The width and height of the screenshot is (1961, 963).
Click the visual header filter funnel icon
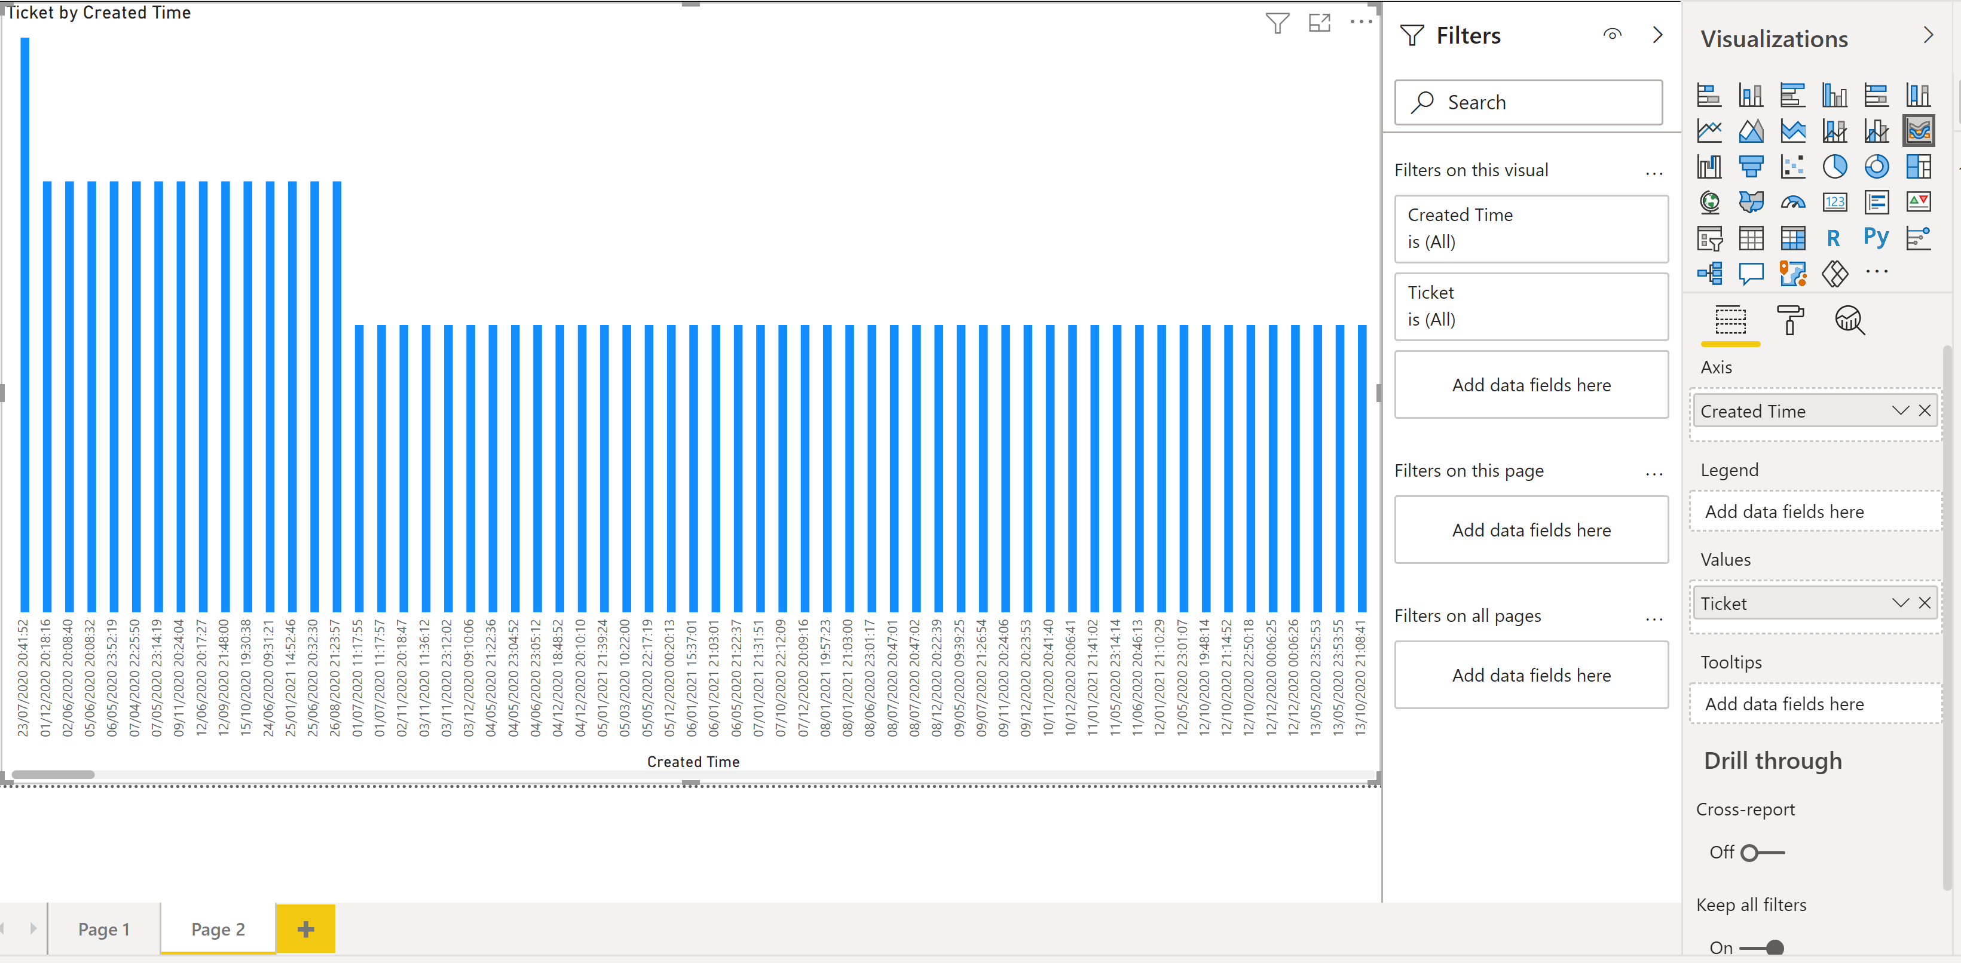point(1277,23)
